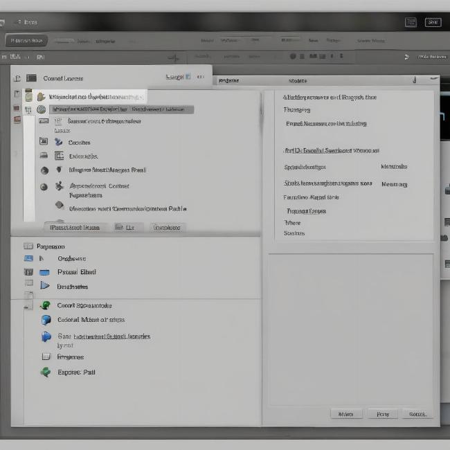The width and height of the screenshot is (450, 450).
Task: Toggle the small flat box on the Exiterabjes row
Action: 44,155
